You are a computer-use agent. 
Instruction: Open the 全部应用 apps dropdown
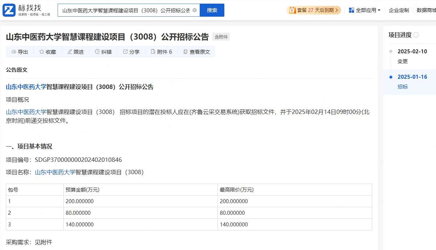click(x=364, y=10)
